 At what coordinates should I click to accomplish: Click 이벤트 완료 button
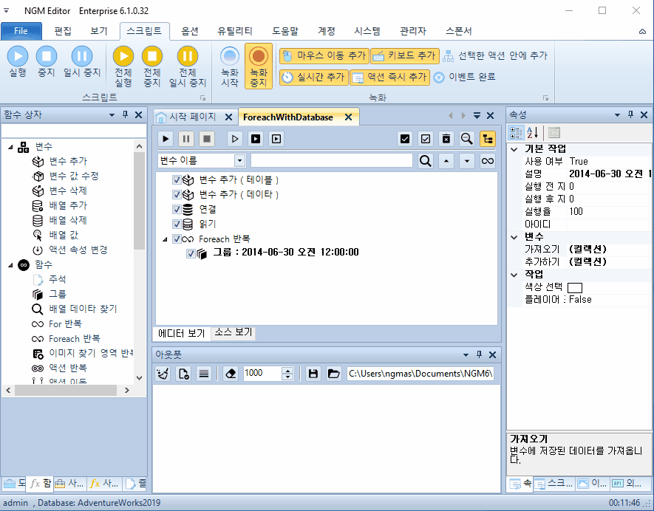(x=464, y=77)
